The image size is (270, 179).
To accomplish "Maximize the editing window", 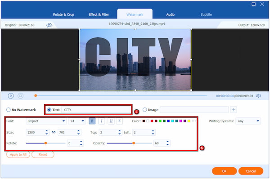I will (x=253, y=4).
